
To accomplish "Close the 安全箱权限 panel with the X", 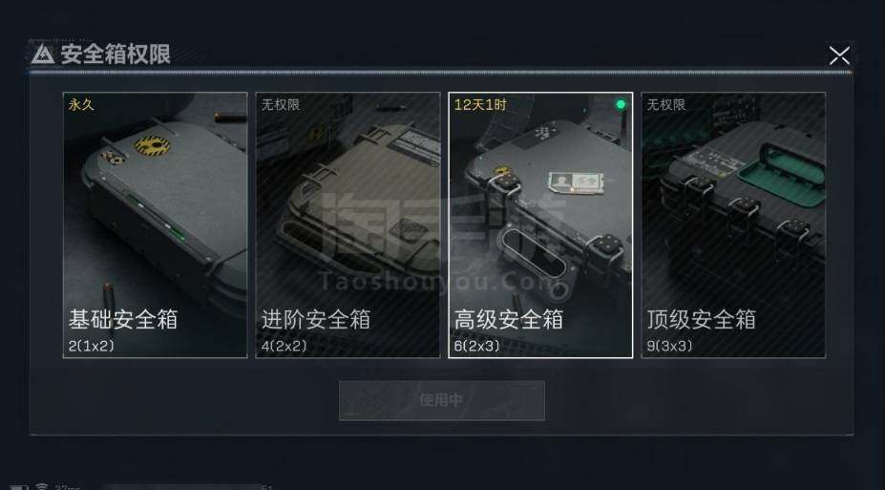I will 839,55.
